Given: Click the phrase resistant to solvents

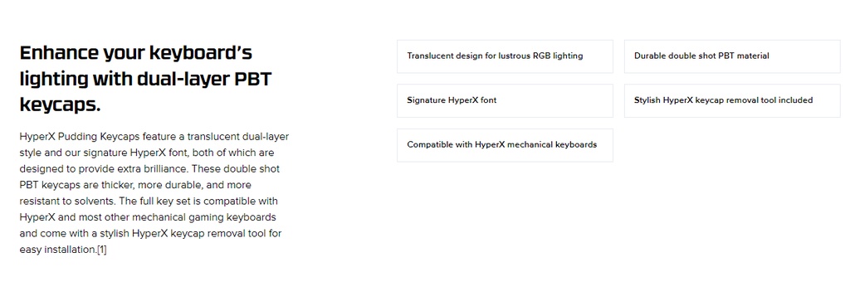Looking at the screenshot, I should [68, 201].
